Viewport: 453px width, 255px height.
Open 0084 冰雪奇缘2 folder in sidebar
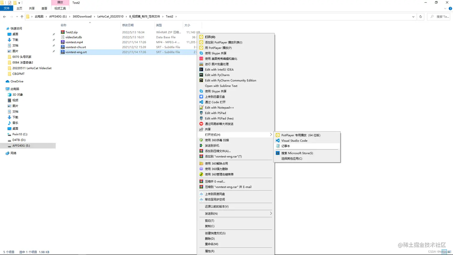coord(23,62)
